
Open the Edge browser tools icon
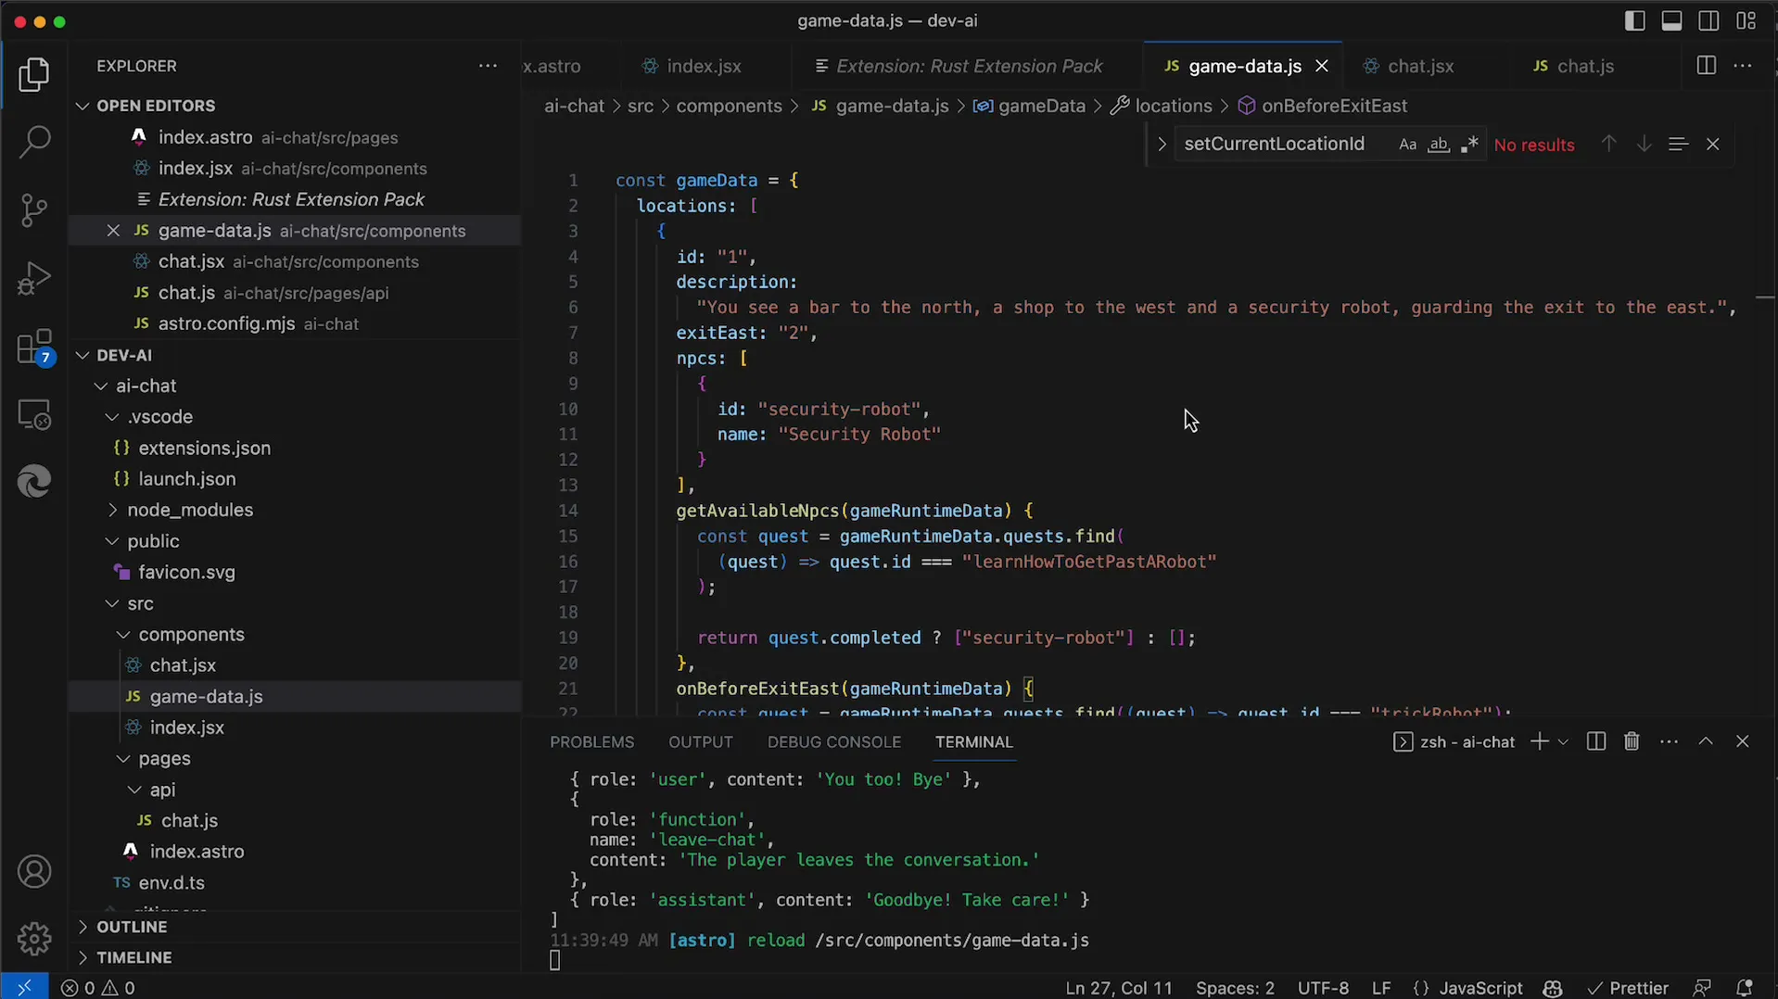34,482
